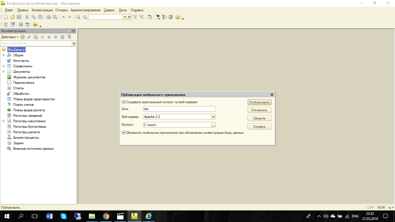This screenshot has height=222, width=395.
Task: Open the Веб-сервер dropdown list
Action: (x=213, y=117)
